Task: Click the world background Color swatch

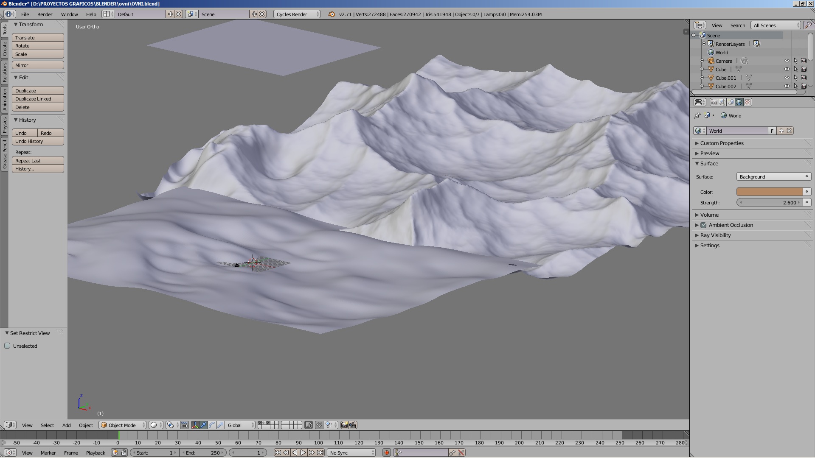Action: pyautogui.click(x=769, y=192)
